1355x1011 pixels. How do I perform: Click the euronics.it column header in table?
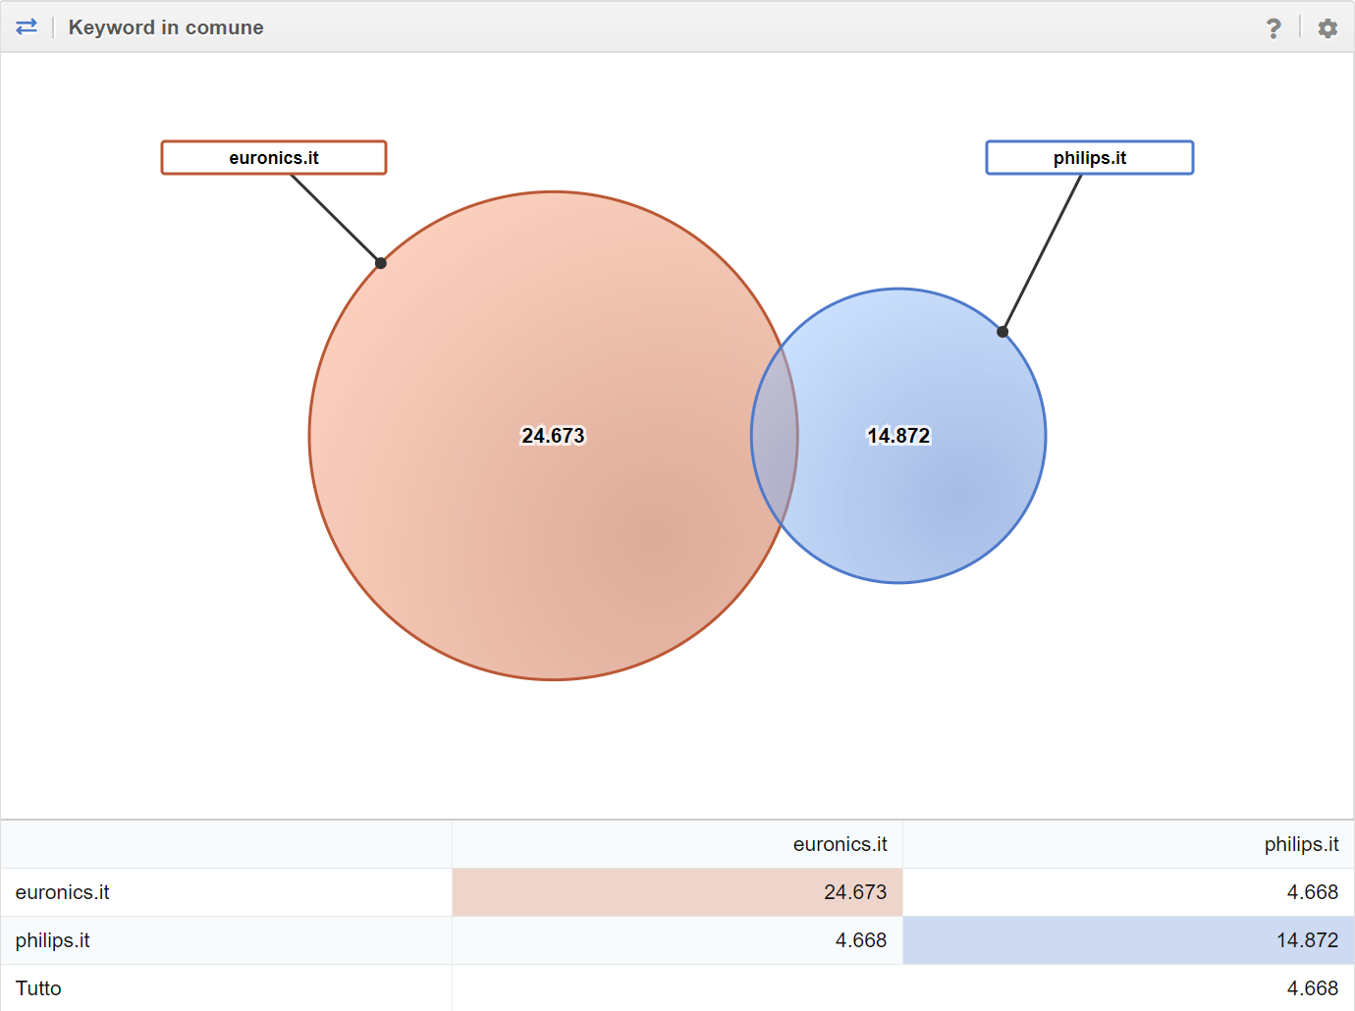click(x=840, y=844)
